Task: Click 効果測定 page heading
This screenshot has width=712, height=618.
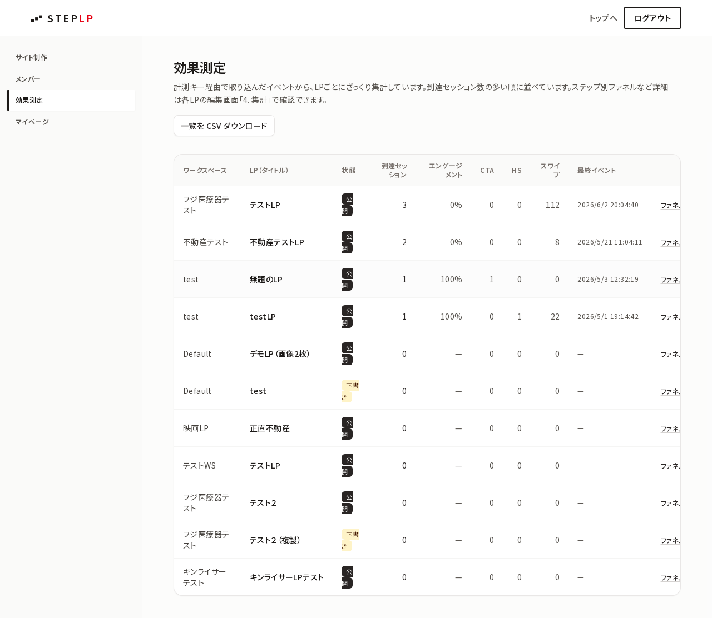Action: point(200,68)
